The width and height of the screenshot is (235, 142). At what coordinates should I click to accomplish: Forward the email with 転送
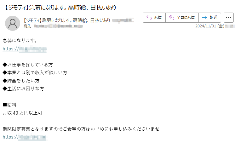(210, 18)
